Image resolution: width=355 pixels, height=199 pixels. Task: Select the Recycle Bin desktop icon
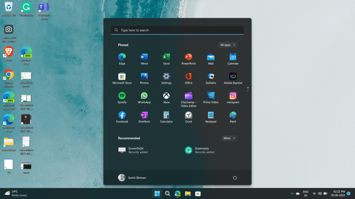click(9, 9)
